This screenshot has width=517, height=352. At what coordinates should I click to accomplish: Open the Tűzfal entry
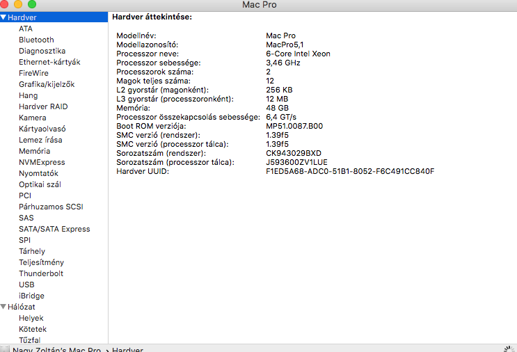30,339
